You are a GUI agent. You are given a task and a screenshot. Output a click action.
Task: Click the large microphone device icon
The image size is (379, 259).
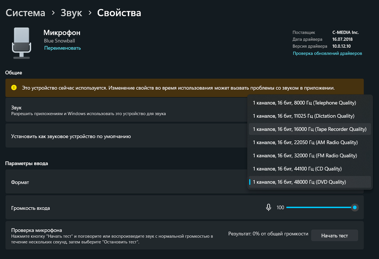coord(21,43)
